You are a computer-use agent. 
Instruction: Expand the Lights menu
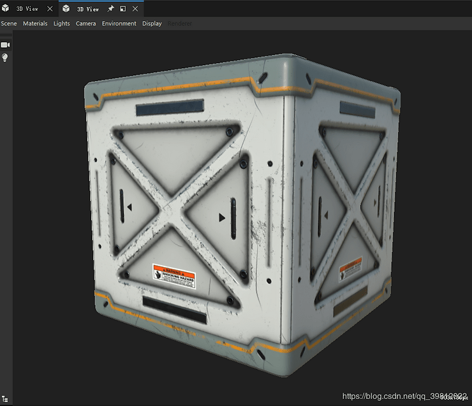62,24
